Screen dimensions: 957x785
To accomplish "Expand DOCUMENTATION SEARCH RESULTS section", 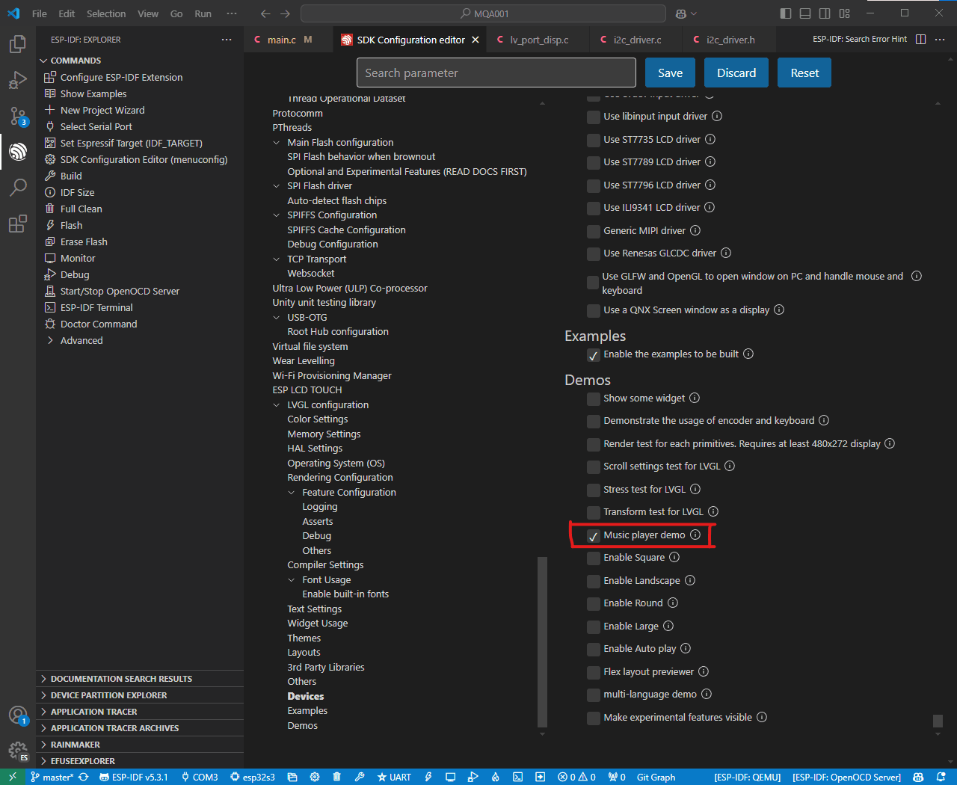I will [x=121, y=679].
